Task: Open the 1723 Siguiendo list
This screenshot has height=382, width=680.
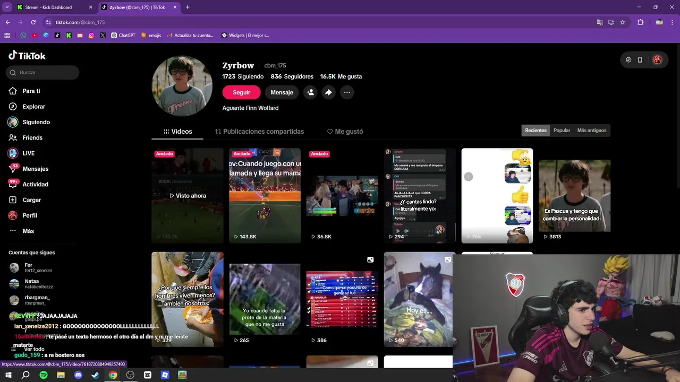Action: coord(243,76)
